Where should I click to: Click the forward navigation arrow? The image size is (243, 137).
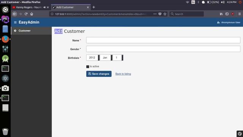[20, 14]
